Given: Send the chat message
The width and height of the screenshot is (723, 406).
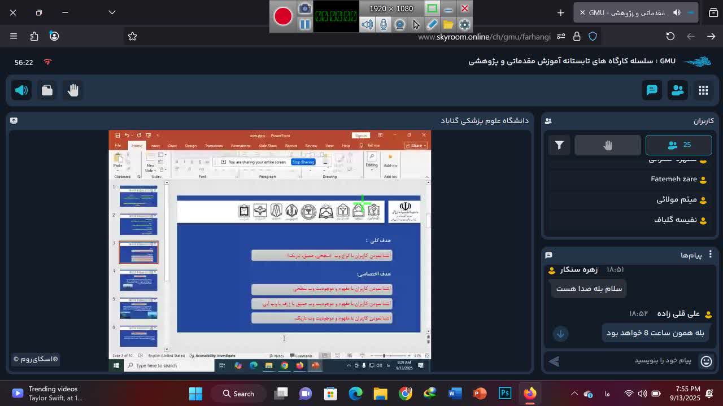Looking at the screenshot, I should [x=554, y=361].
